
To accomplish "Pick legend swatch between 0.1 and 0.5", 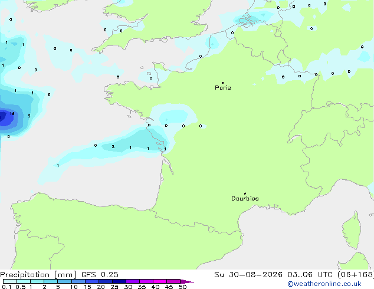I will point(10,281).
